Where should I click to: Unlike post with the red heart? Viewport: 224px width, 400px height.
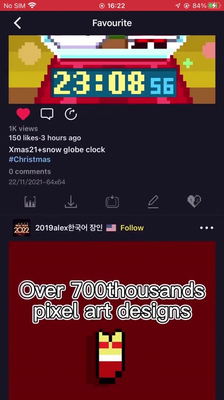point(23,114)
